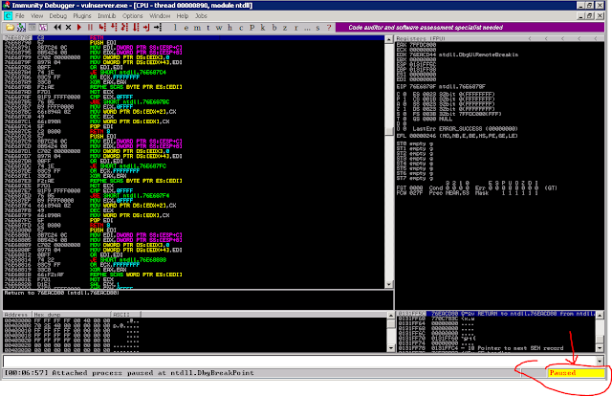This screenshot has height=396, width=612.
Task: Open the Memory map with 'm' button
Action: pyautogui.click(x=198, y=28)
